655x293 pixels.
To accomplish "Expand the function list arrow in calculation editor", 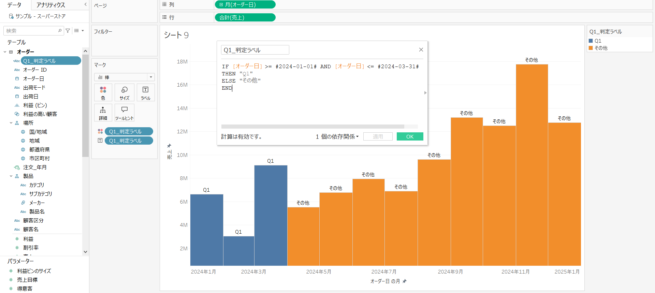I will (x=425, y=93).
